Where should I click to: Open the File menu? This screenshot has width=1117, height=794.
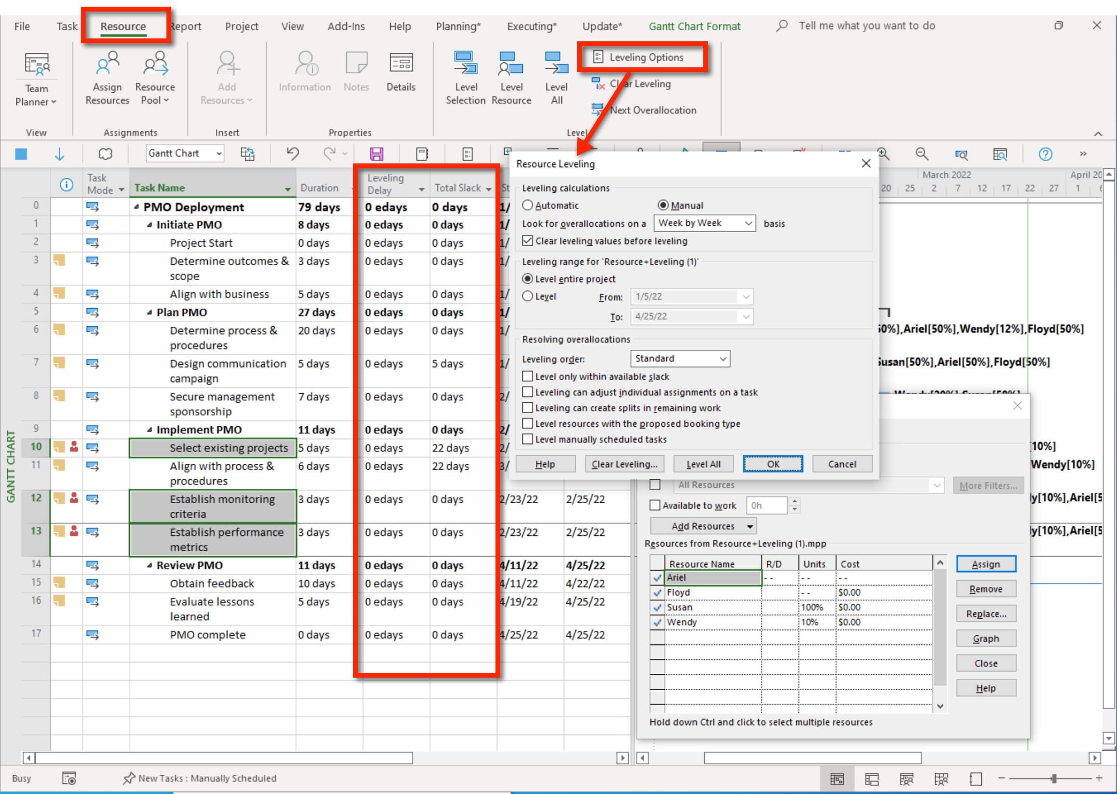tap(22, 26)
